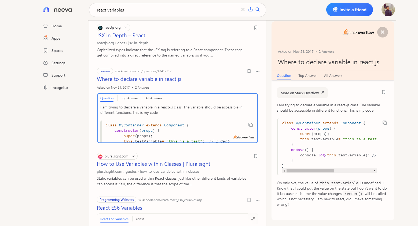Open JSX In Depth – React link

pos(121,35)
